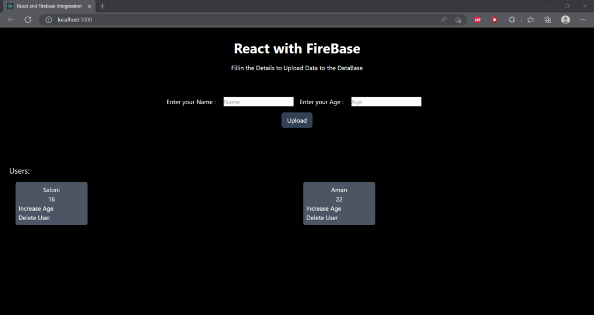Select the React and Firebase Integeration tab

pos(49,6)
